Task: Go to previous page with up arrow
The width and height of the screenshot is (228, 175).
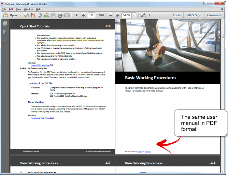Action: click(x=77, y=15)
